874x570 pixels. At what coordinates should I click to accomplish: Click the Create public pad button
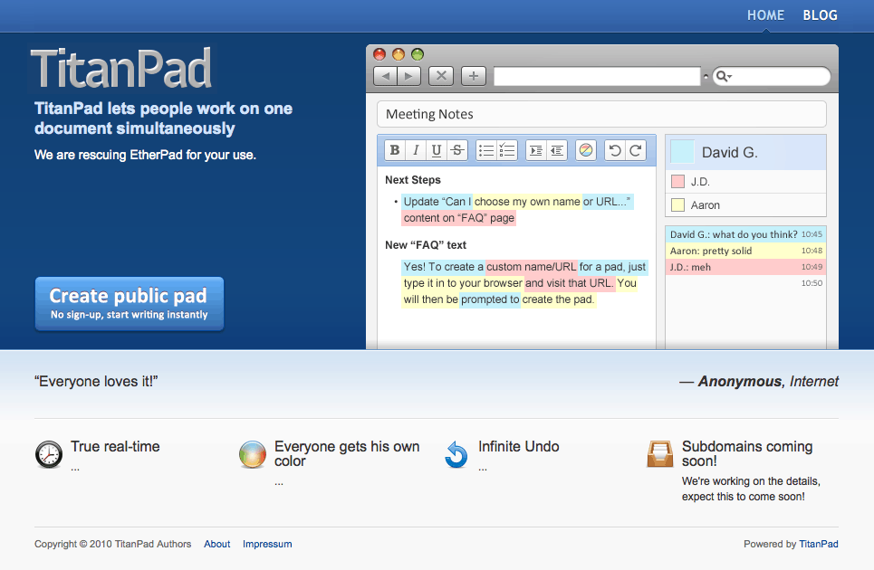129,304
